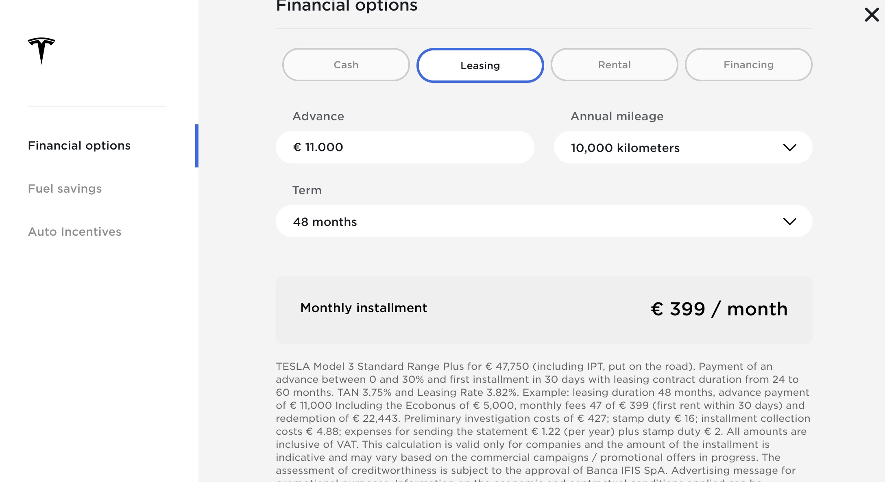This screenshot has height=482, width=885.
Task: Go to the Fuel savings section
Action: pos(65,189)
